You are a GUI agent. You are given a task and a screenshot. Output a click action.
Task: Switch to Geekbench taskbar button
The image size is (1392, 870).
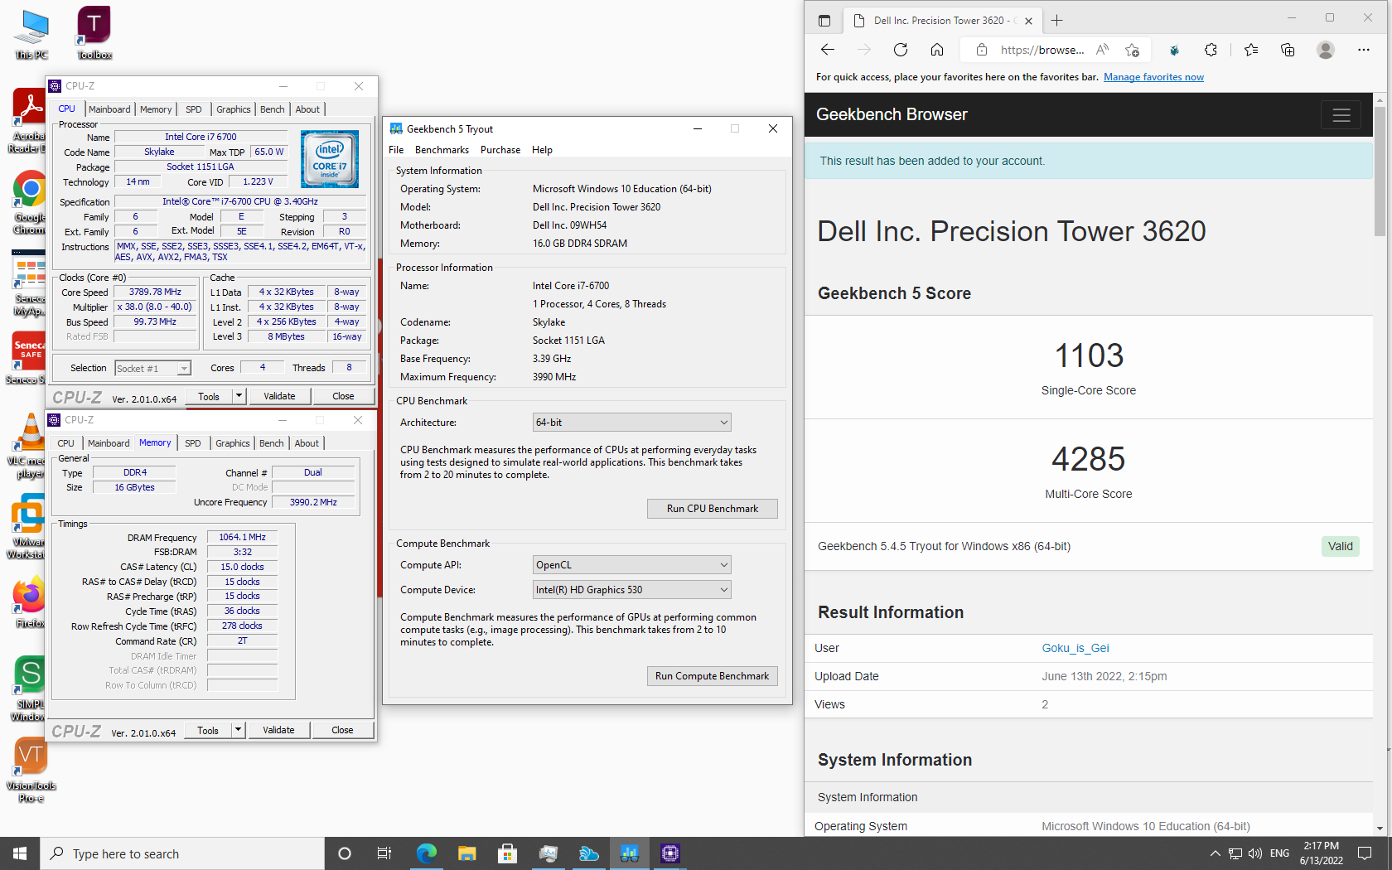(x=629, y=853)
